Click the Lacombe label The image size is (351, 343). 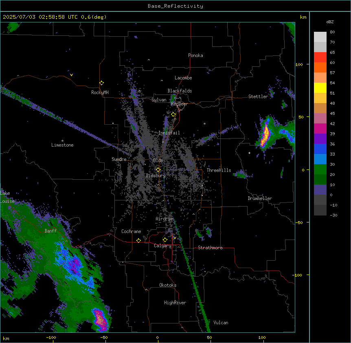[183, 78]
